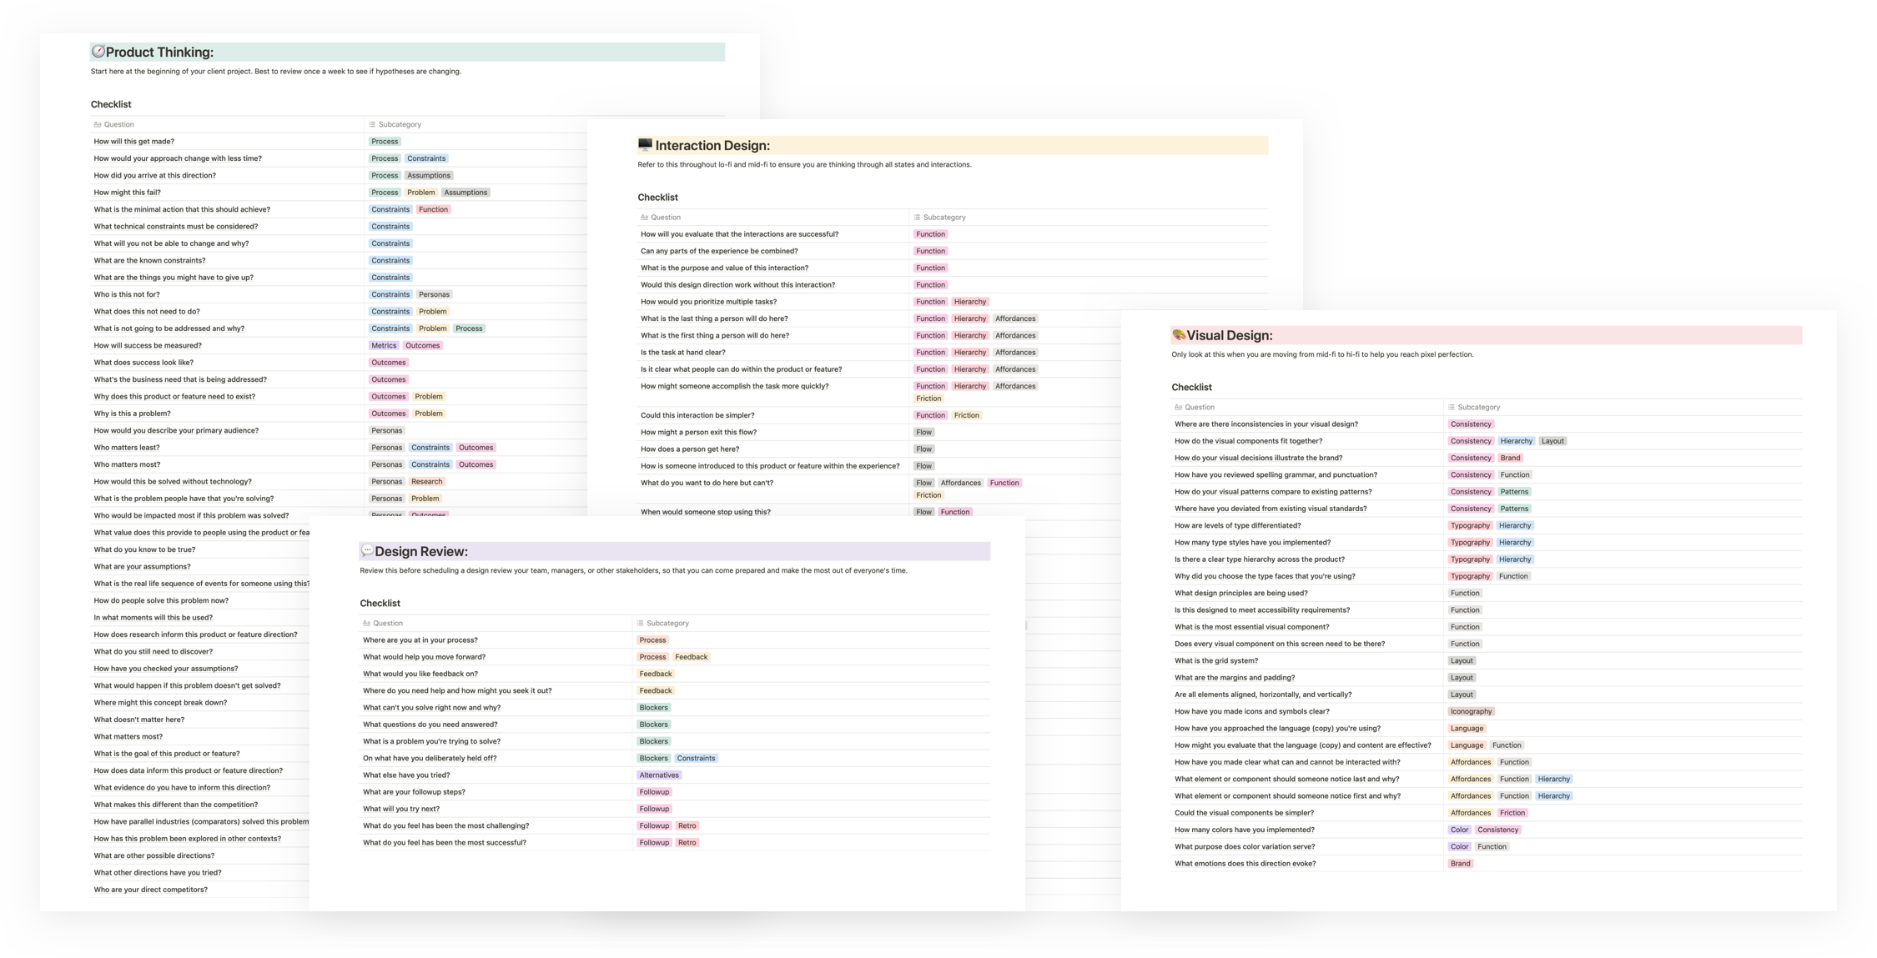Click the computer emoji beside Interaction Design title
The image size is (1877, 958).
(x=645, y=145)
